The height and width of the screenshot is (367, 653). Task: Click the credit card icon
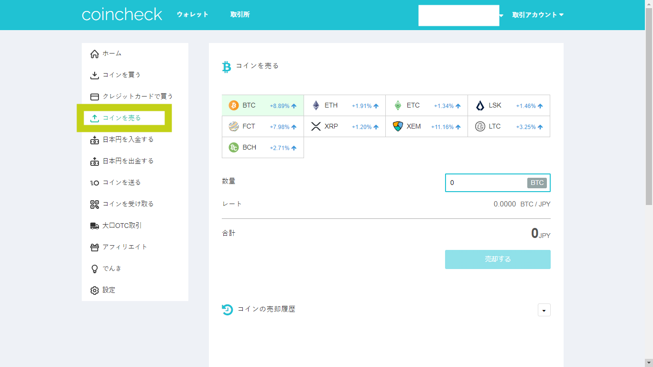(95, 97)
